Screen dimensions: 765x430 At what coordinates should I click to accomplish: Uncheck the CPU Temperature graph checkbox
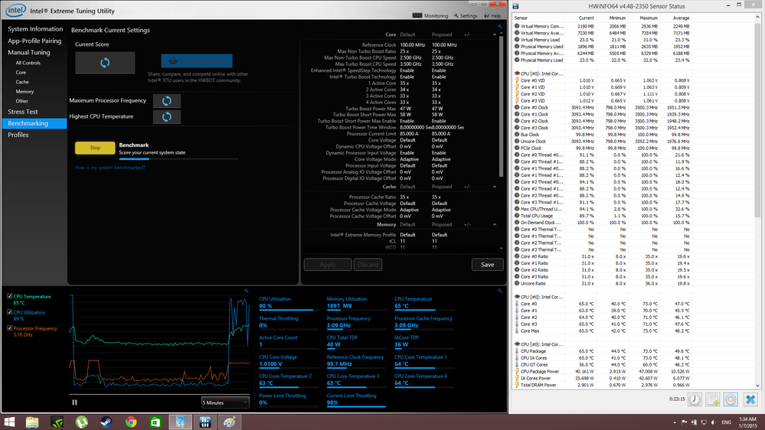(x=9, y=296)
